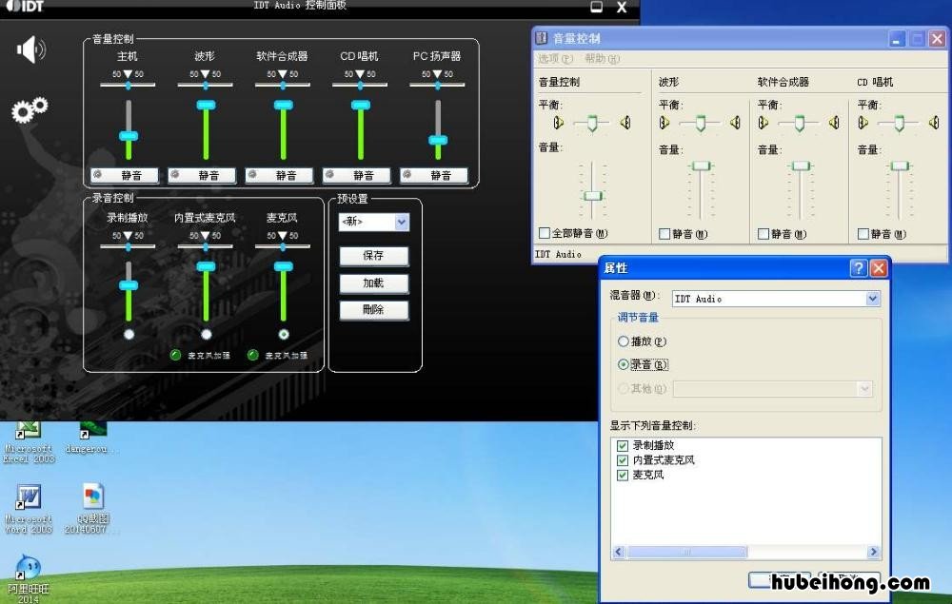Click right speaker balance icon under 波形
Image resolution: width=952 pixels, height=604 pixels.
click(735, 123)
